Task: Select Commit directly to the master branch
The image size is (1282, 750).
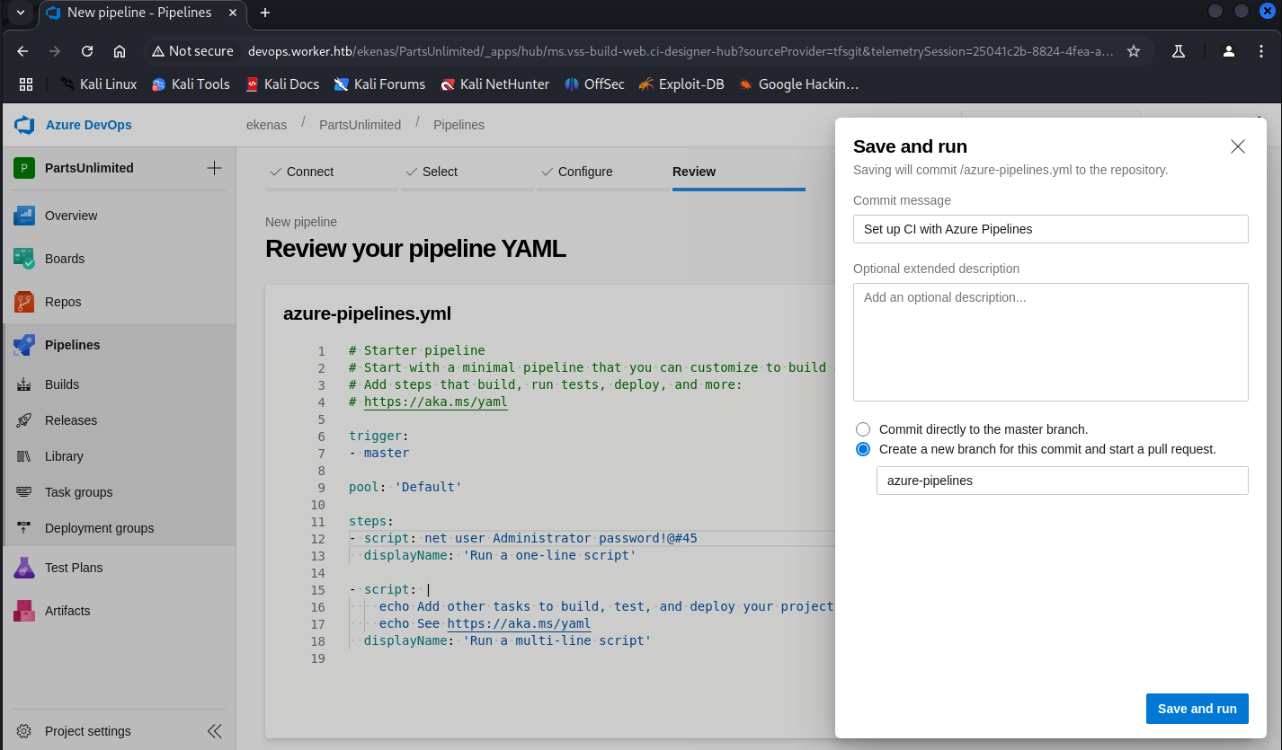Action: tap(863, 429)
